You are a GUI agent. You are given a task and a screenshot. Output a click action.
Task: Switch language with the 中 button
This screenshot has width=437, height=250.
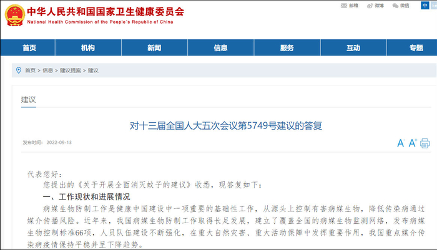[425, 5]
